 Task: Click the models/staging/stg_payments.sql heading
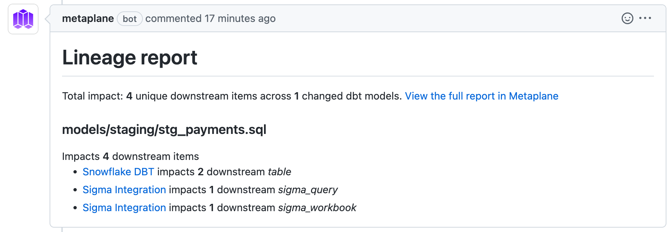click(x=164, y=130)
